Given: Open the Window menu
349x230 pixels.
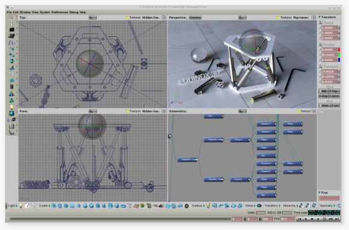Looking at the screenshot, I should pyautogui.click(x=25, y=12).
